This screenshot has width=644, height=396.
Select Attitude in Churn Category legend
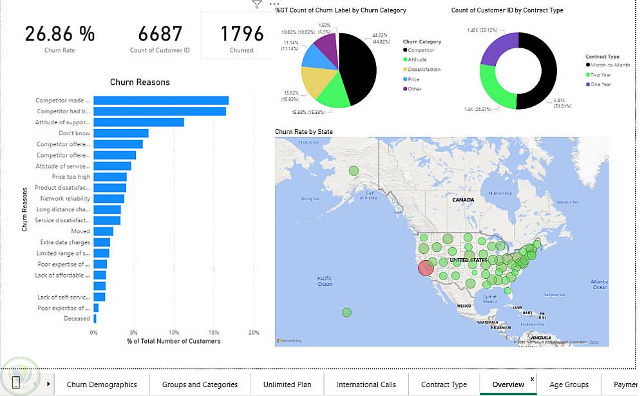(415, 60)
